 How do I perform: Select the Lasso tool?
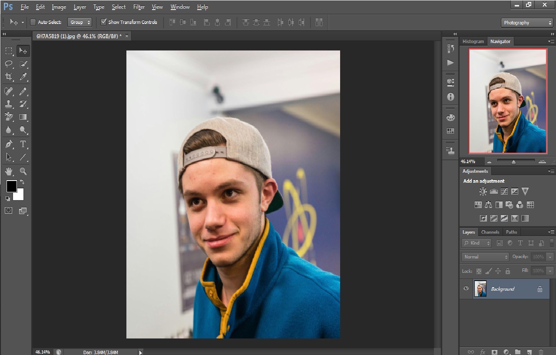click(9, 64)
